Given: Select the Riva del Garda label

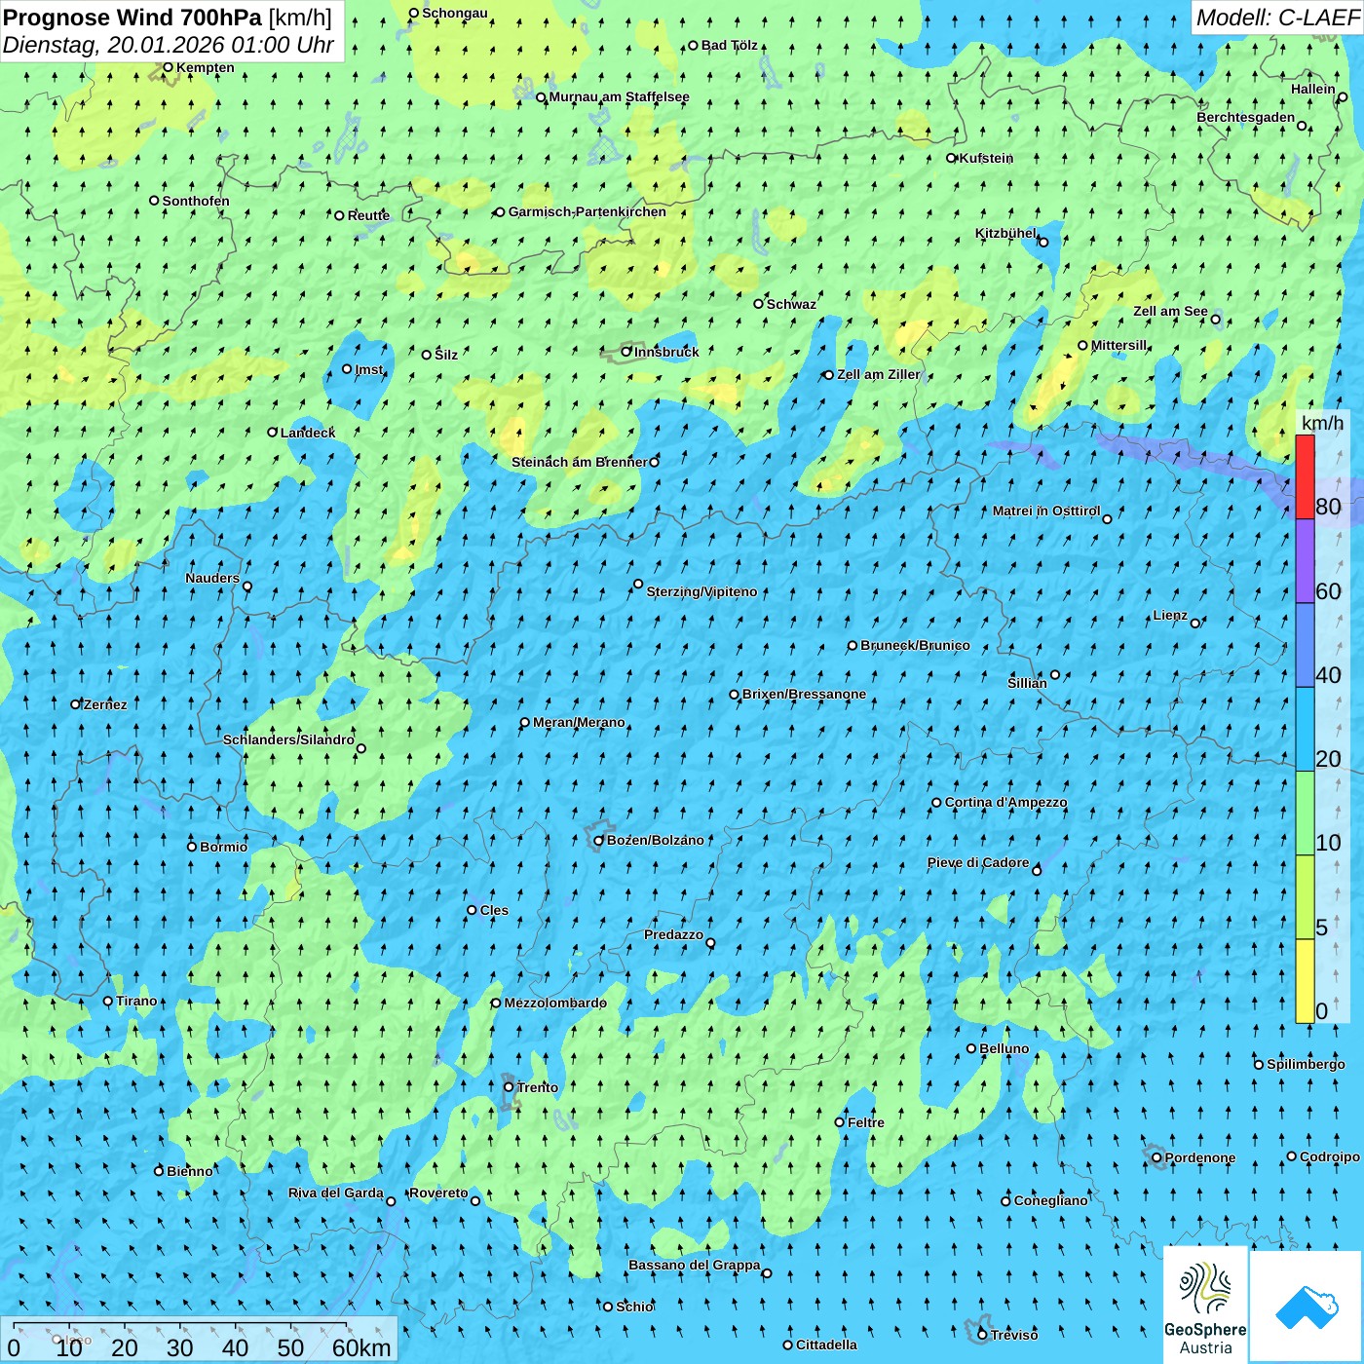Looking at the screenshot, I should (x=336, y=1193).
